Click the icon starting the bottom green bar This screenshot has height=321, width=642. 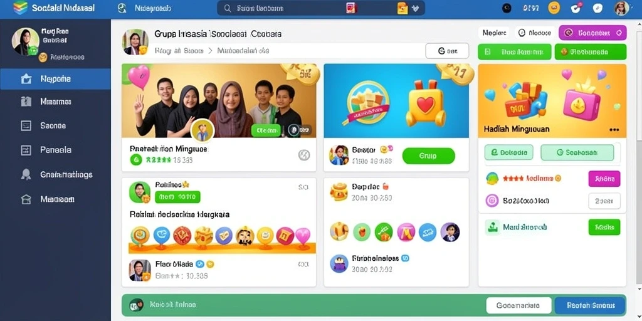click(136, 305)
